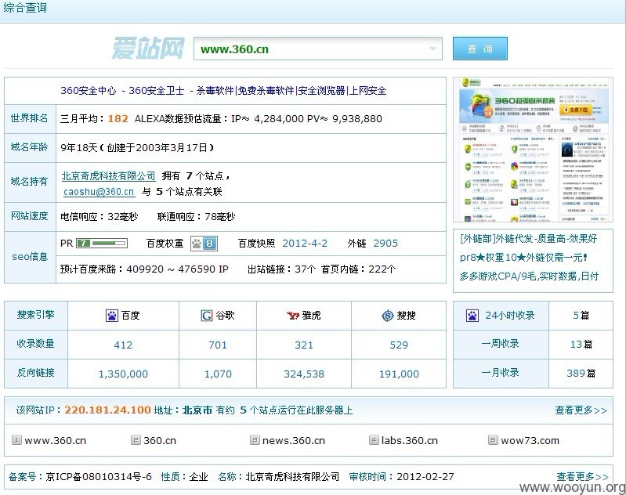Click numbered icon 5 beside wow73.com
The height and width of the screenshot is (495, 626).
(x=493, y=440)
